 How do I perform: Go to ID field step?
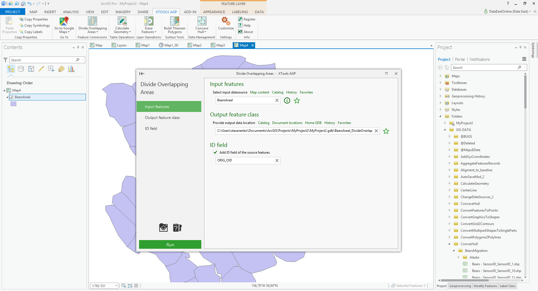point(169,128)
